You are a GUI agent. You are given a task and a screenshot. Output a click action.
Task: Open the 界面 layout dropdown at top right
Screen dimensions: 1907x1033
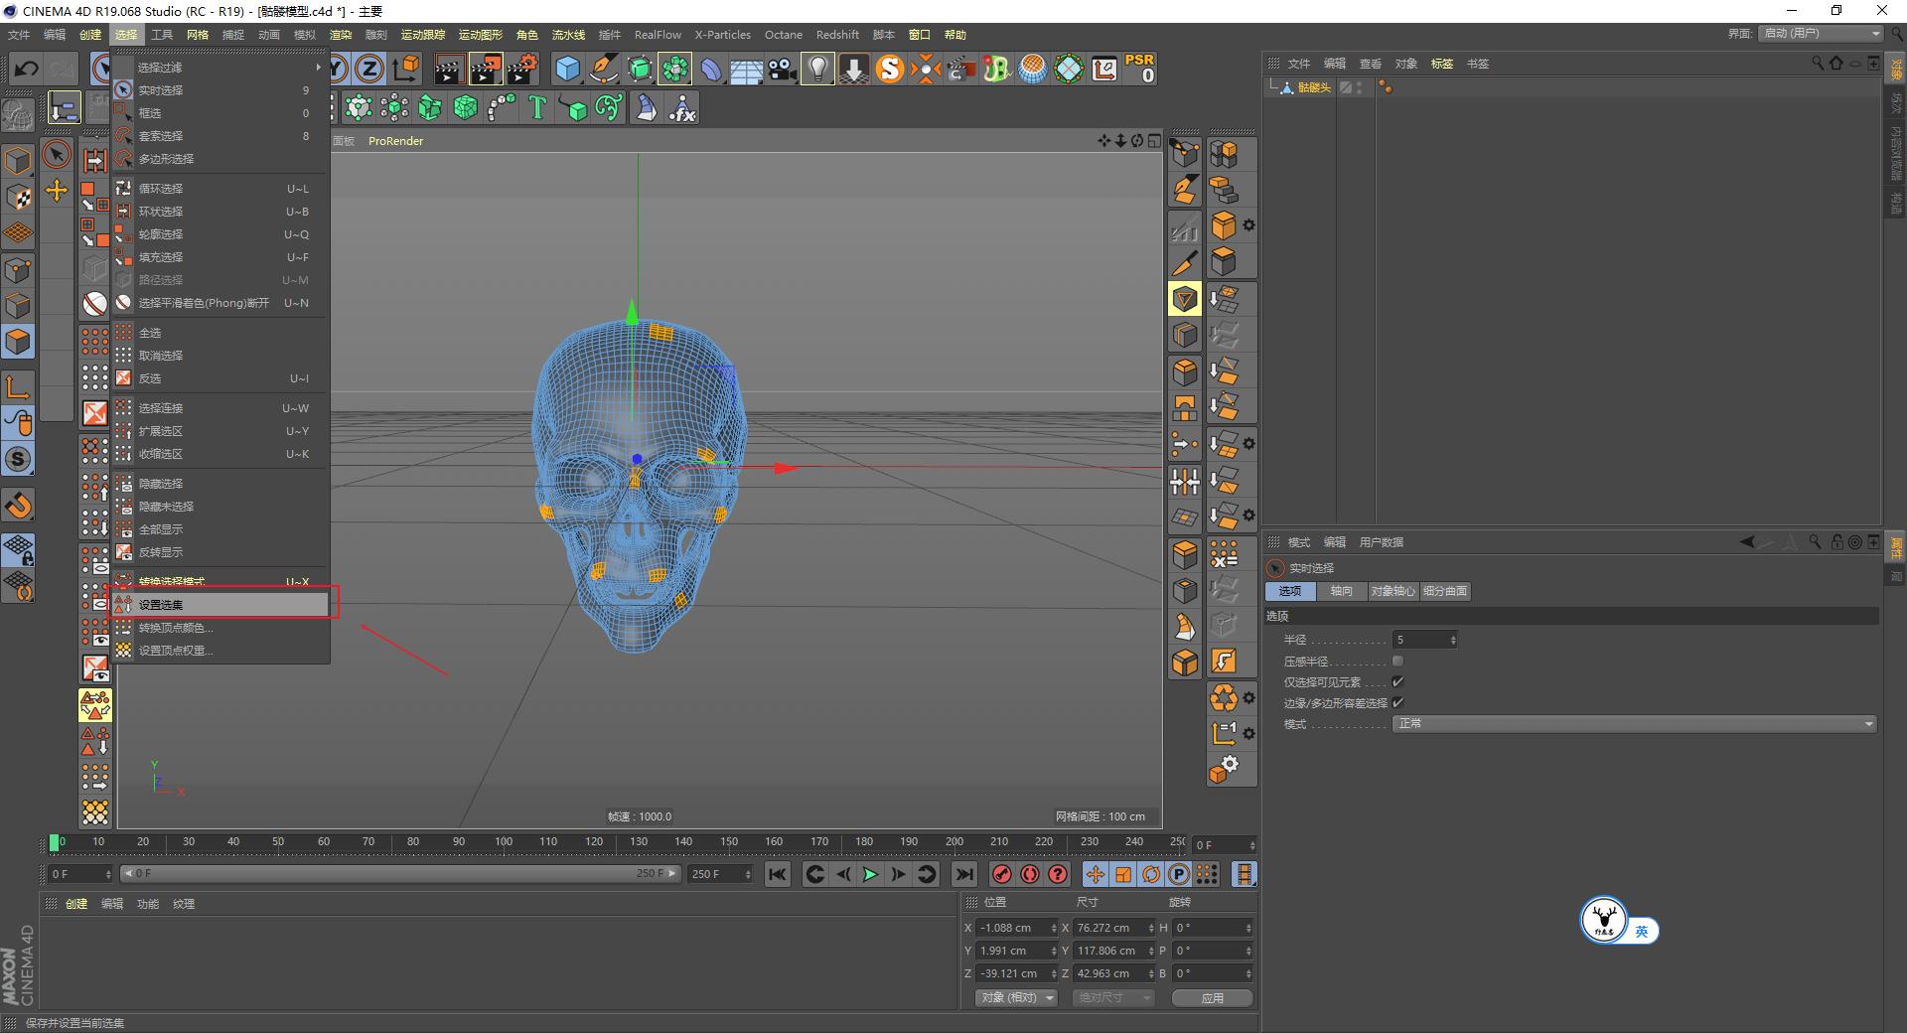(x=1818, y=33)
